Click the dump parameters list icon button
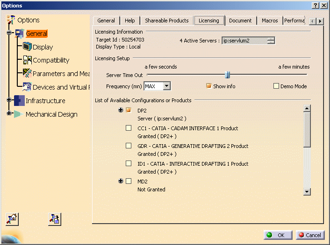 55,219
